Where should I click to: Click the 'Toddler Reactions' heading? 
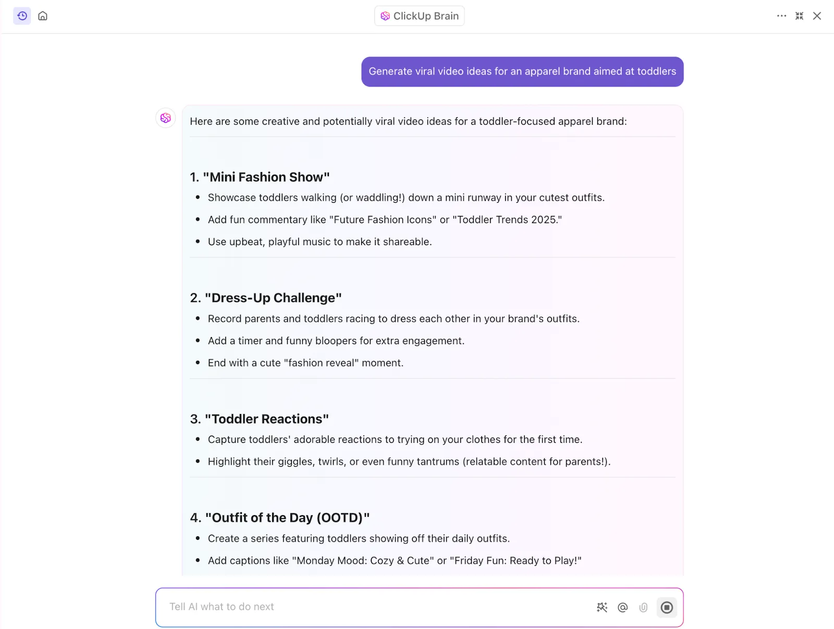[260, 419]
